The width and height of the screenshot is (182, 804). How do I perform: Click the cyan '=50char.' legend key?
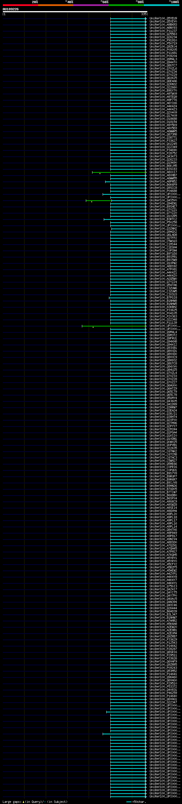tap(136, 802)
